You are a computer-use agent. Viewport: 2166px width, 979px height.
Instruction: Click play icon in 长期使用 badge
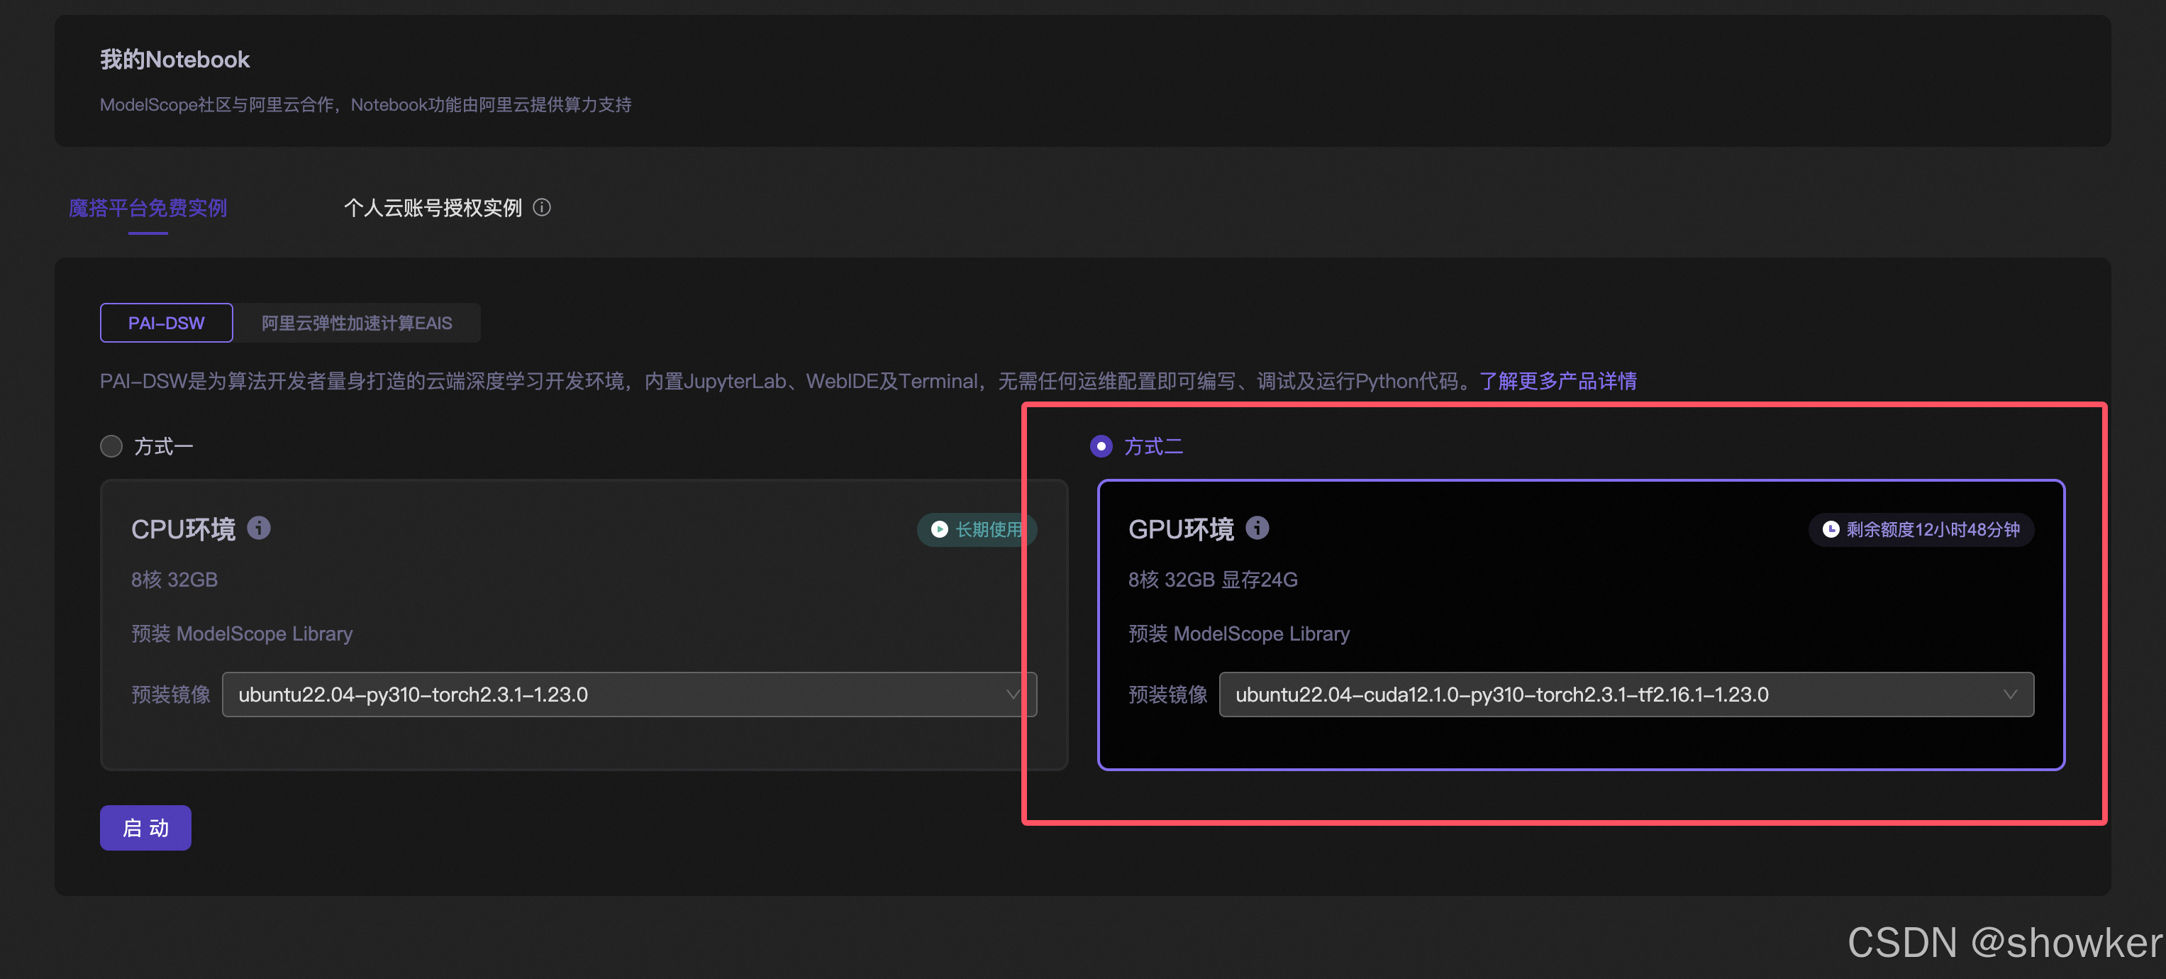(940, 529)
